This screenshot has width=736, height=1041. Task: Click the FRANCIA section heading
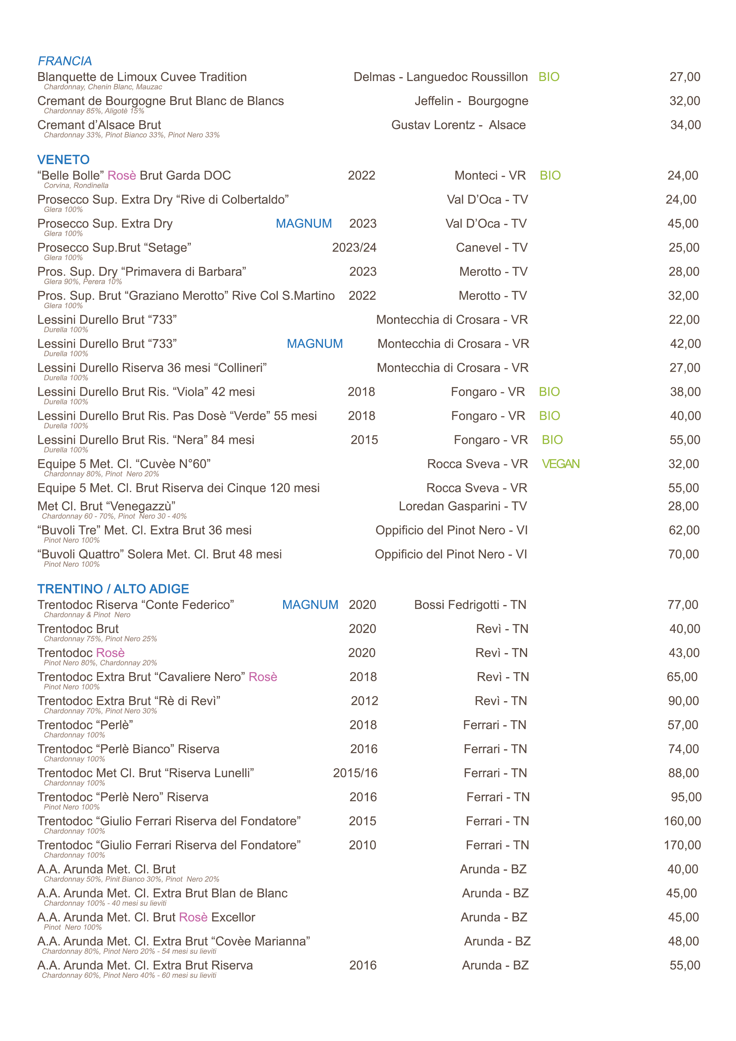click(x=65, y=61)
